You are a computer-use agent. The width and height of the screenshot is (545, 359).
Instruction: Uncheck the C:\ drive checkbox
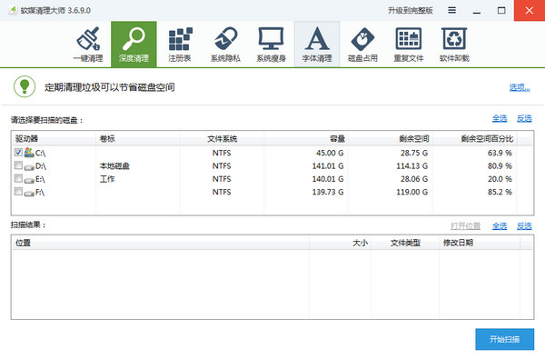[18, 152]
